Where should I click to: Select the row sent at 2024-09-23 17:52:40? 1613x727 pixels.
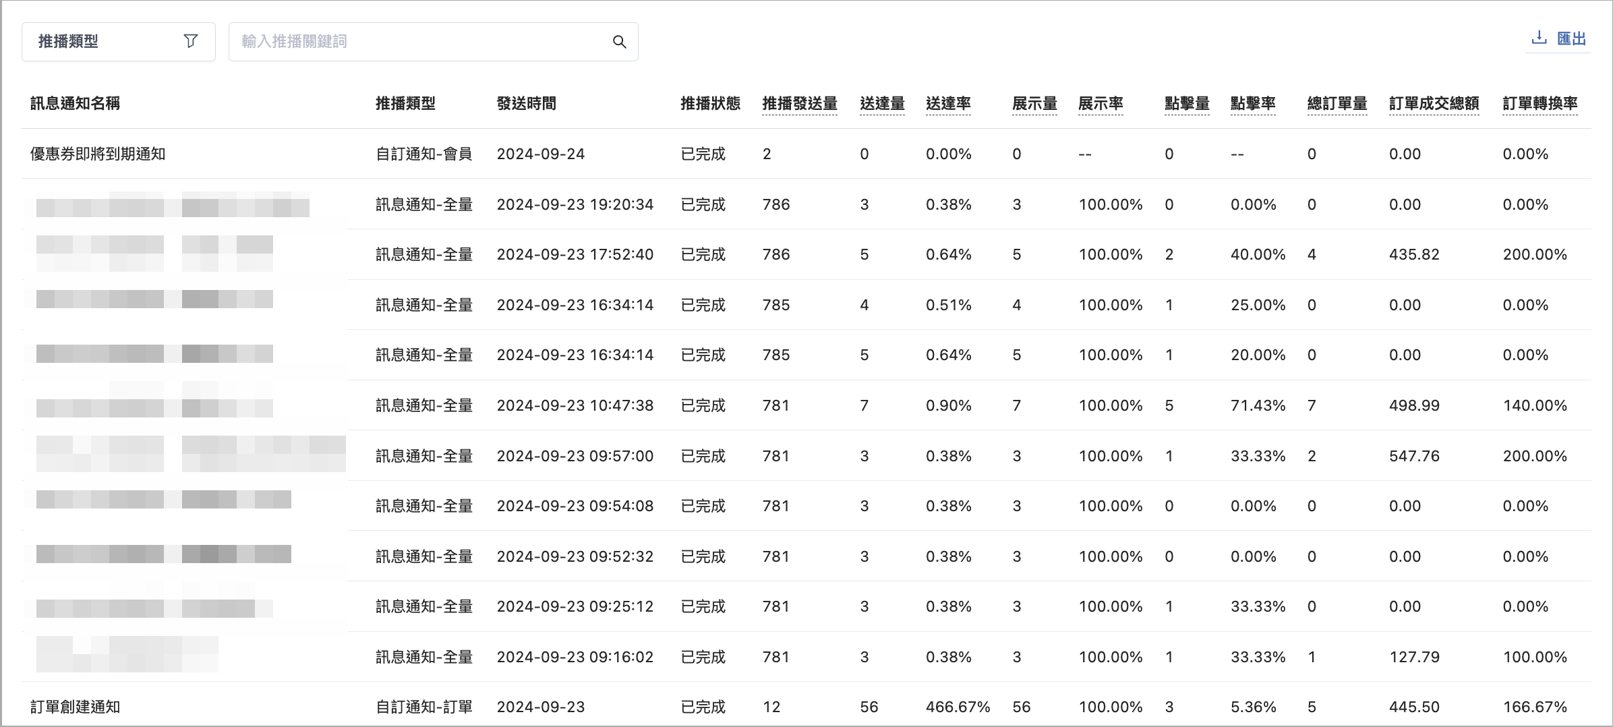(x=806, y=254)
